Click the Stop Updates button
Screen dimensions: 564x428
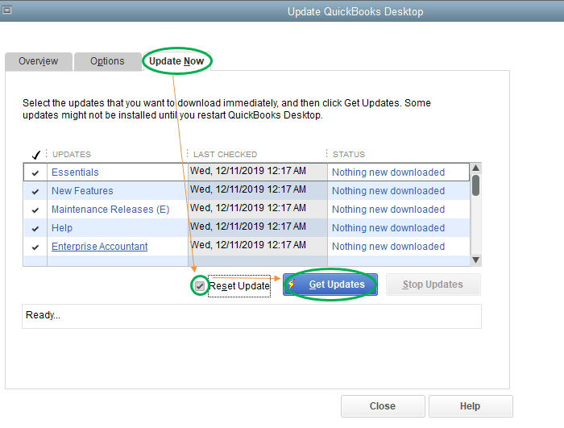pos(433,285)
